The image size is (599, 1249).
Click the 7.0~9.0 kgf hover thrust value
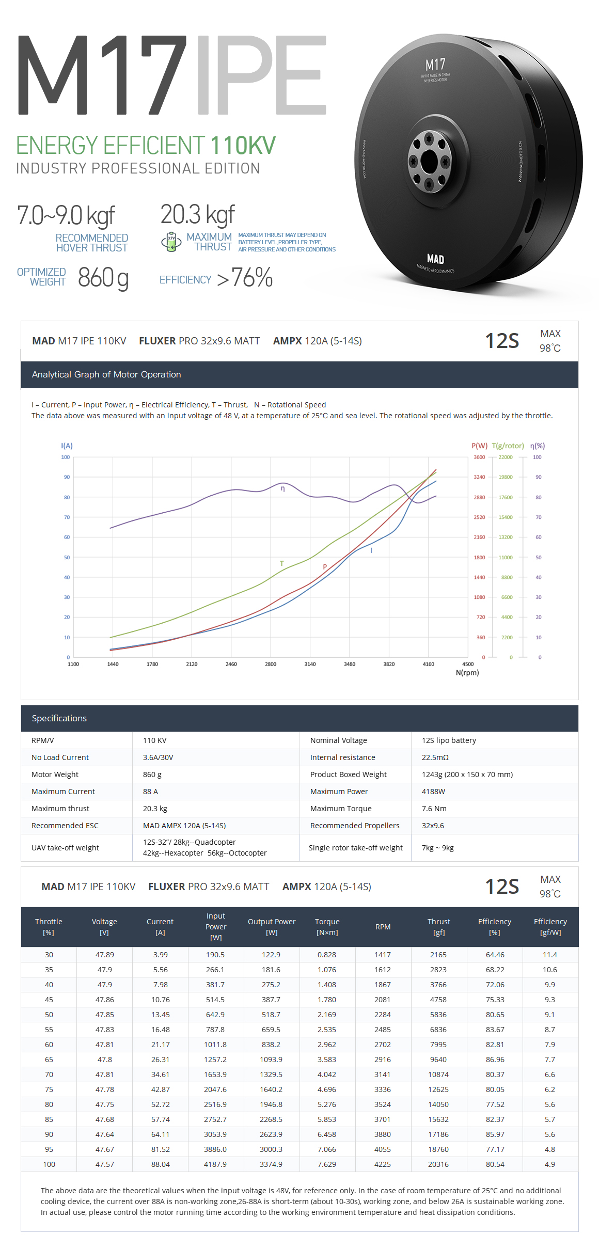pyautogui.click(x=66, y=215)
